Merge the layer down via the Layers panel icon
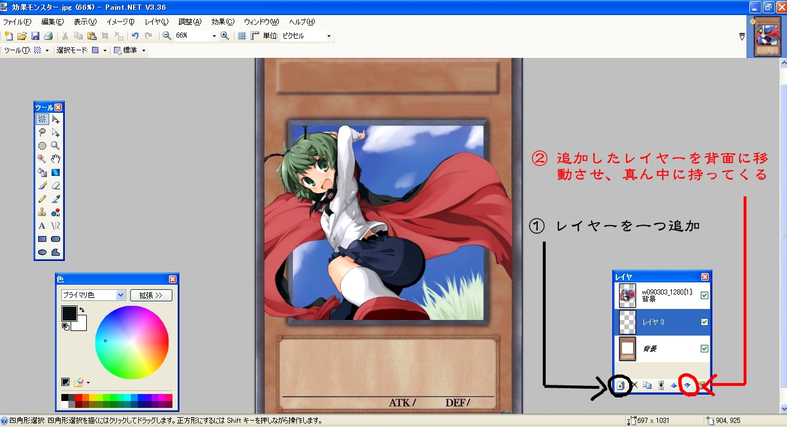 (x=661, y=385)
